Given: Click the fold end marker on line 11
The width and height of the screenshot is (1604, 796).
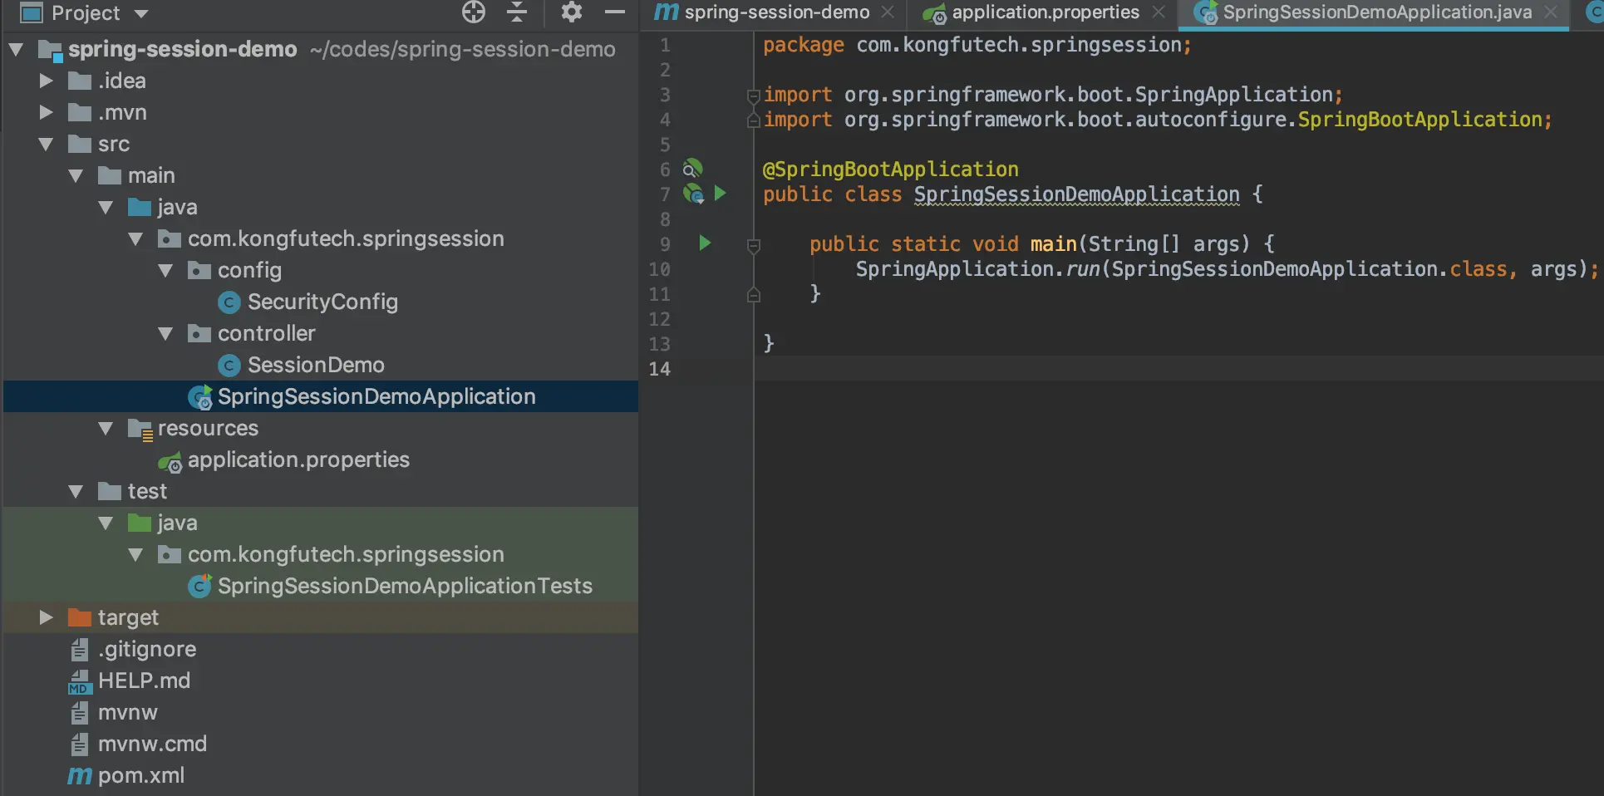Looking at the screenshot, I should [x=754, y=294].
